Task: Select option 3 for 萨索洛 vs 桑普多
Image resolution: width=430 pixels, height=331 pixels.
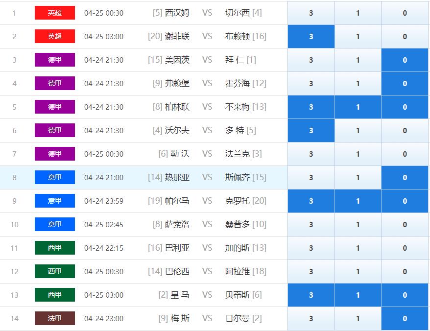Action: pos(311,225)
